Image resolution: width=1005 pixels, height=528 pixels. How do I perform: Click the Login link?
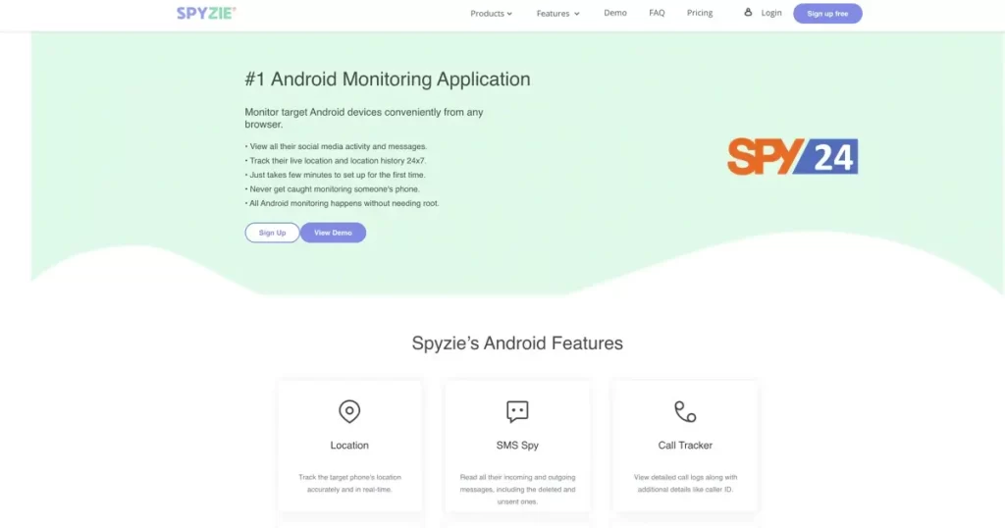click(x=771, y=13)
